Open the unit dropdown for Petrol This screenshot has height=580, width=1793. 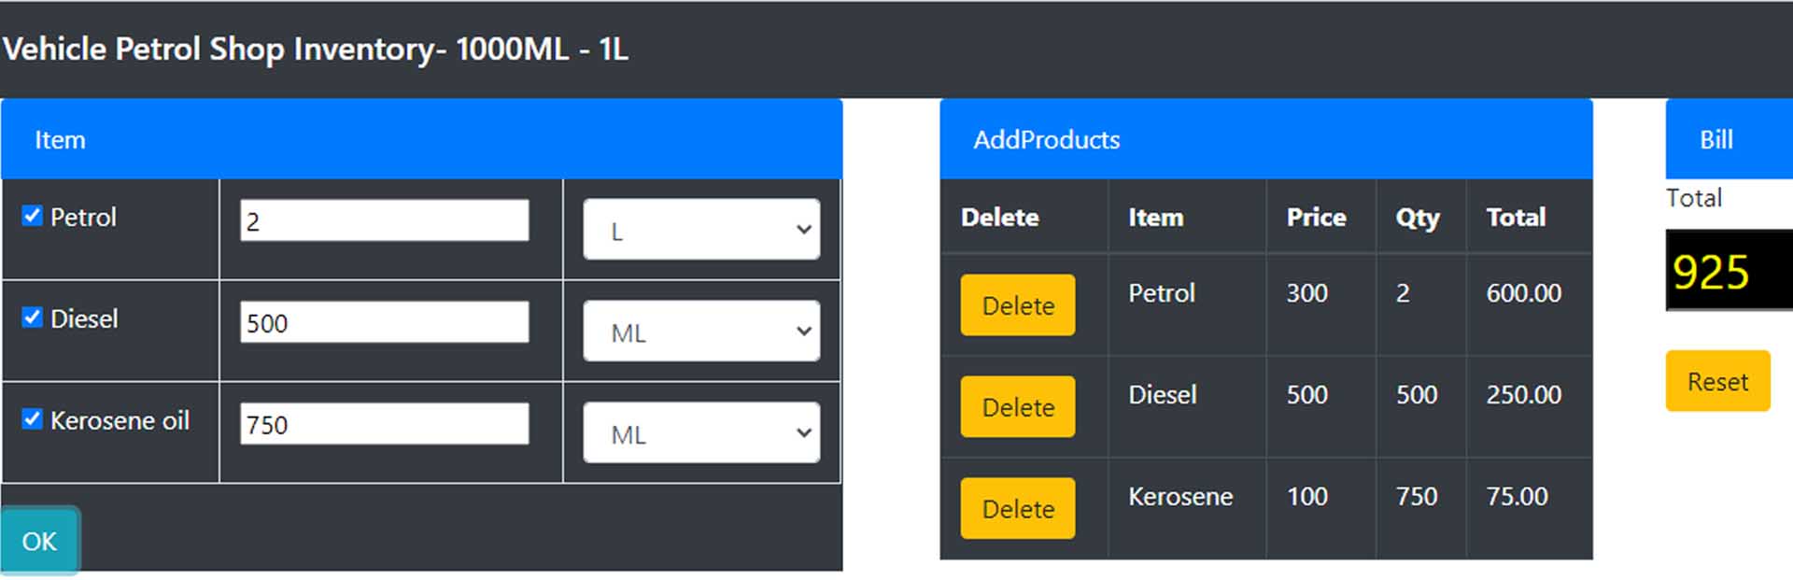point(699,229)
